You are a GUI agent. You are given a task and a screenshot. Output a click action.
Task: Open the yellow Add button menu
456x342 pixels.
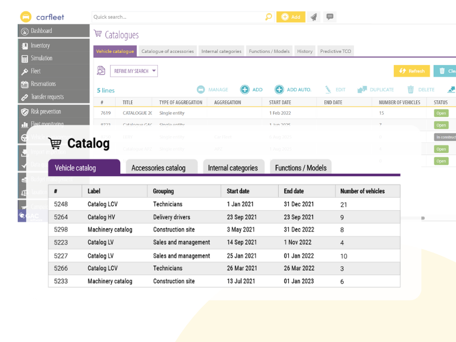291,17
